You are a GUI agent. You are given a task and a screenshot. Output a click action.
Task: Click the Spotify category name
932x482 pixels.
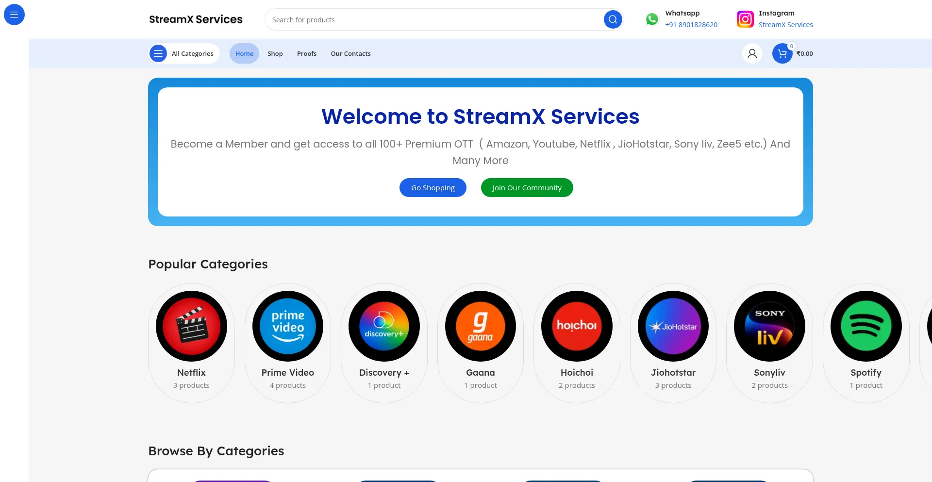point(866,373)
